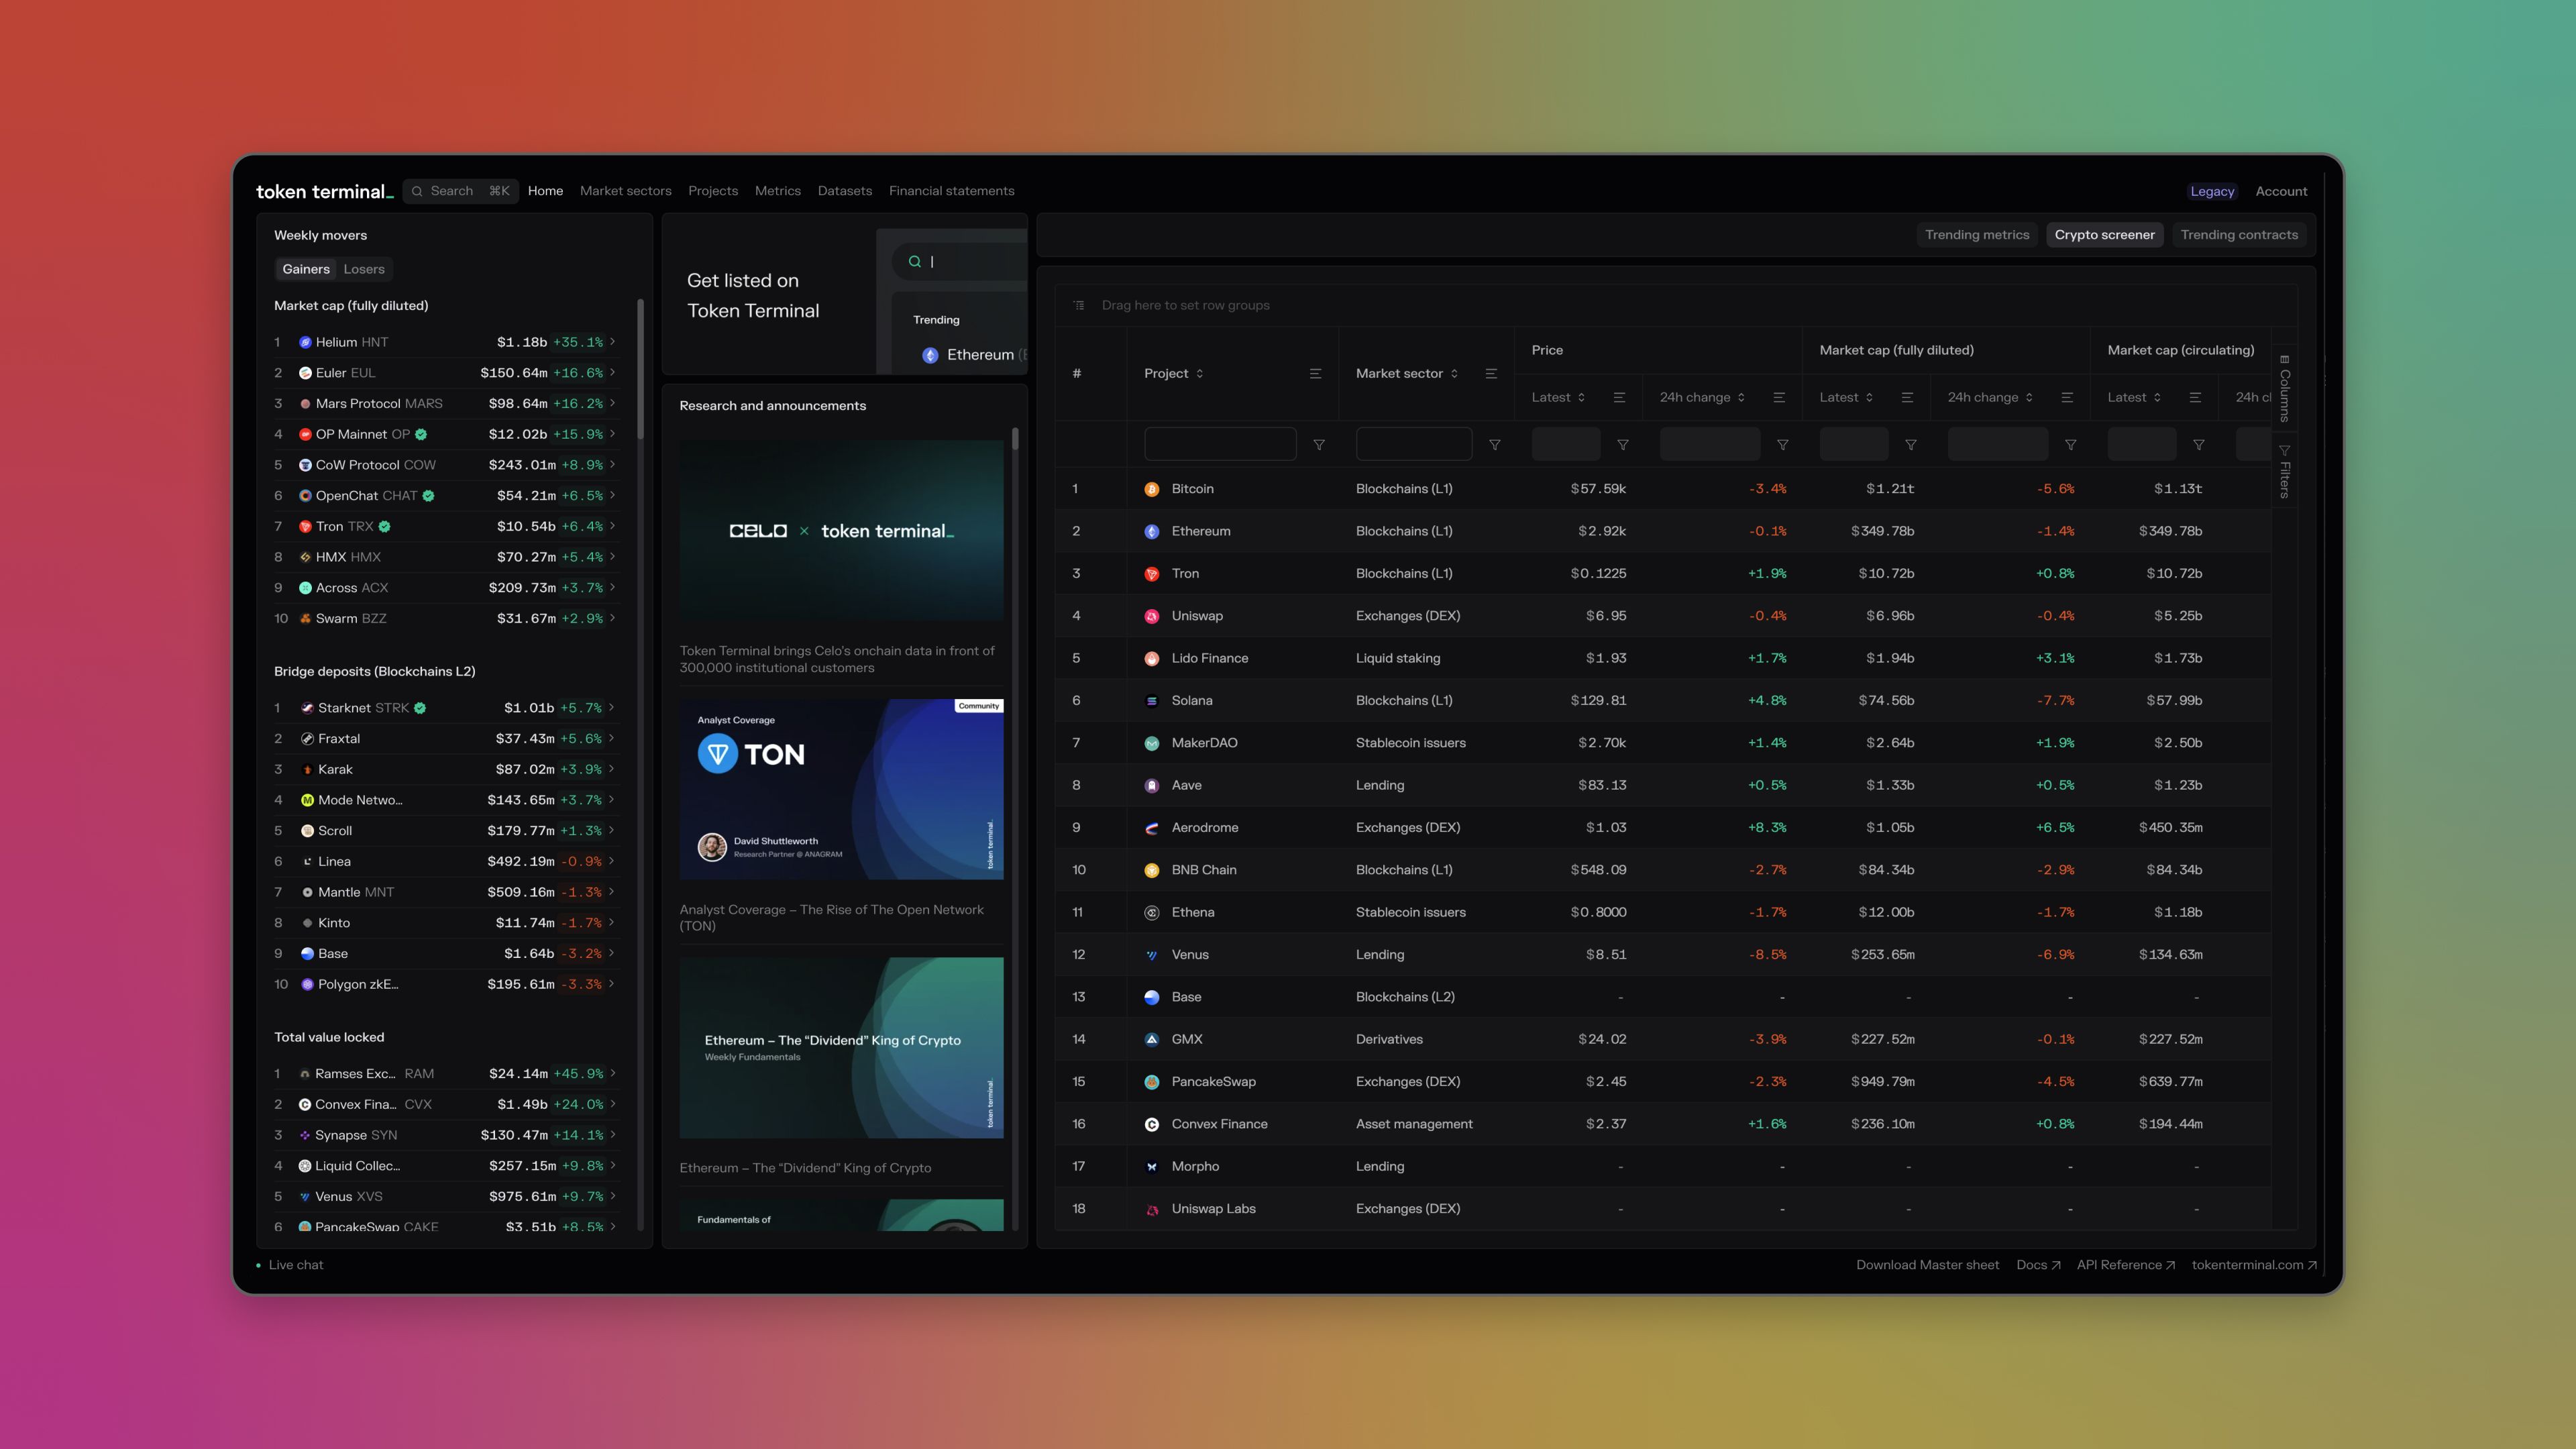The image size is (2576, 1449).
Task: Switch weekly movers to Losers
Action: click(x=363, y=269)
